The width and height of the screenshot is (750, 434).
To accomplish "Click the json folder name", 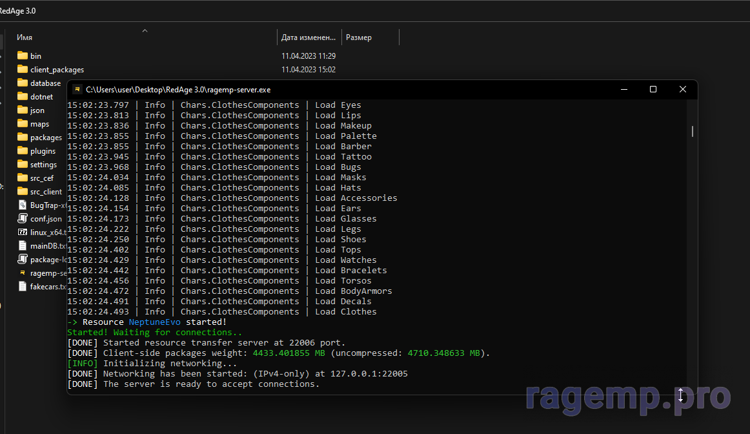I will pyautogui.click(x=37, y=110).
